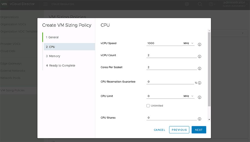Go to wizard step 1 General
Image resolution: width=250 pixels, height=142 pixels.
[x=52, y=37]
